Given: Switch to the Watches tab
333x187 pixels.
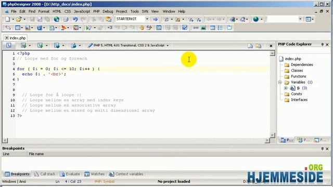Looking at the screenshot, I should click(95, 174).
